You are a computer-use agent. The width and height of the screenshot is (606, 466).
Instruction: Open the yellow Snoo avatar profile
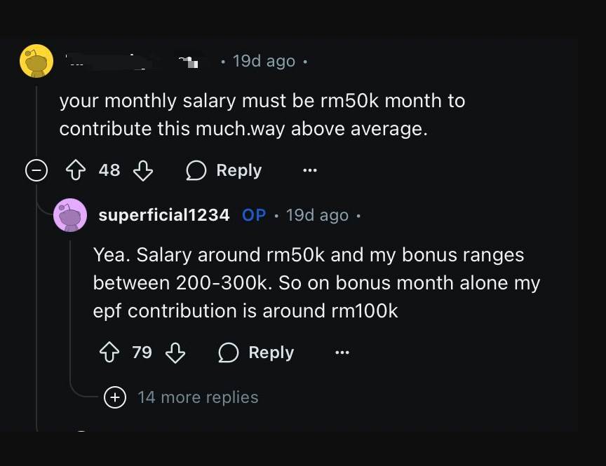[36, 61]
